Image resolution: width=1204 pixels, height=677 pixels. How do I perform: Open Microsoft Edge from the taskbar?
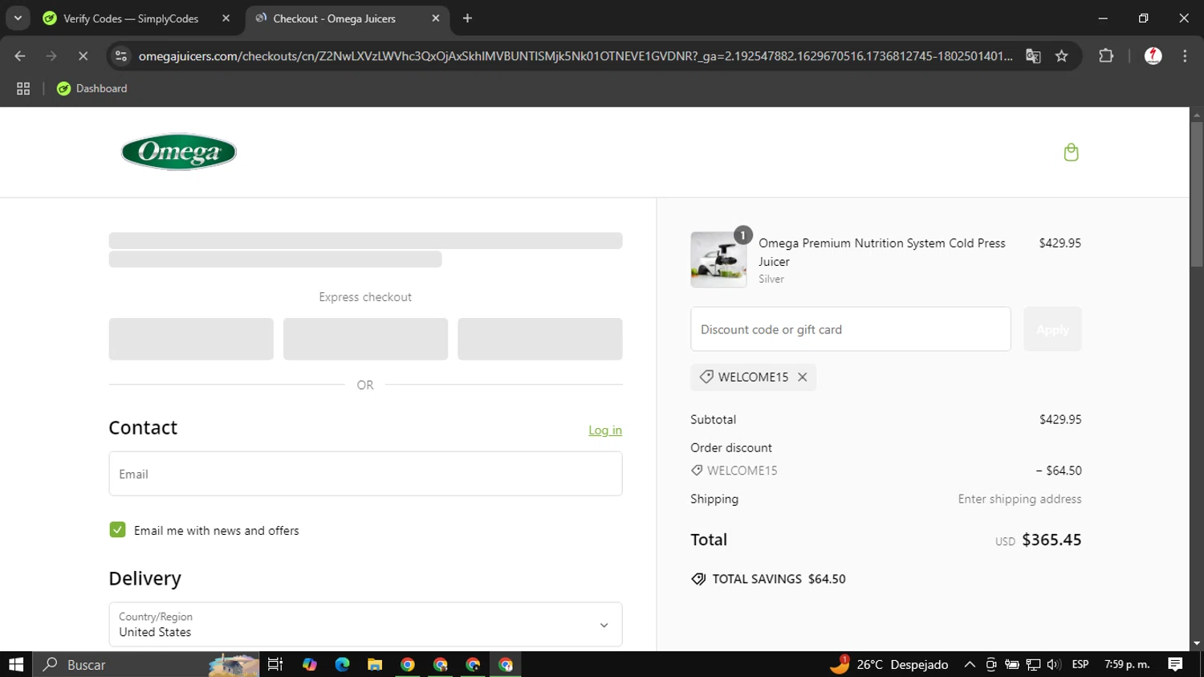tap(342, 664)
